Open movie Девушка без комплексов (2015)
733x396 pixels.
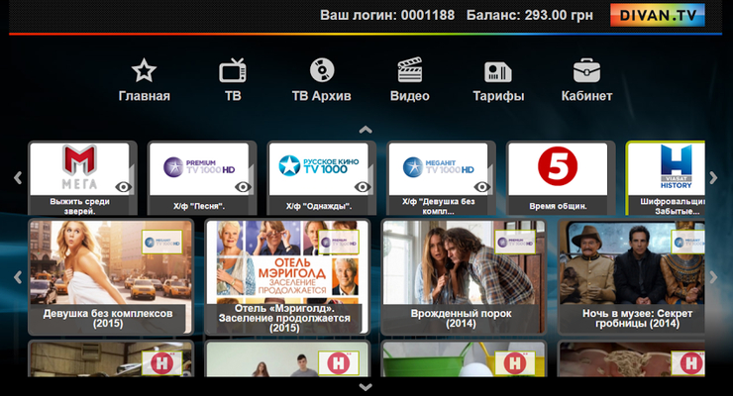(111, 277)
